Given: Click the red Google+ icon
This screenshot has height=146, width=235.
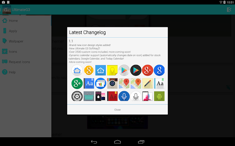Looking at the screenshot, I should tap(148, 70).
